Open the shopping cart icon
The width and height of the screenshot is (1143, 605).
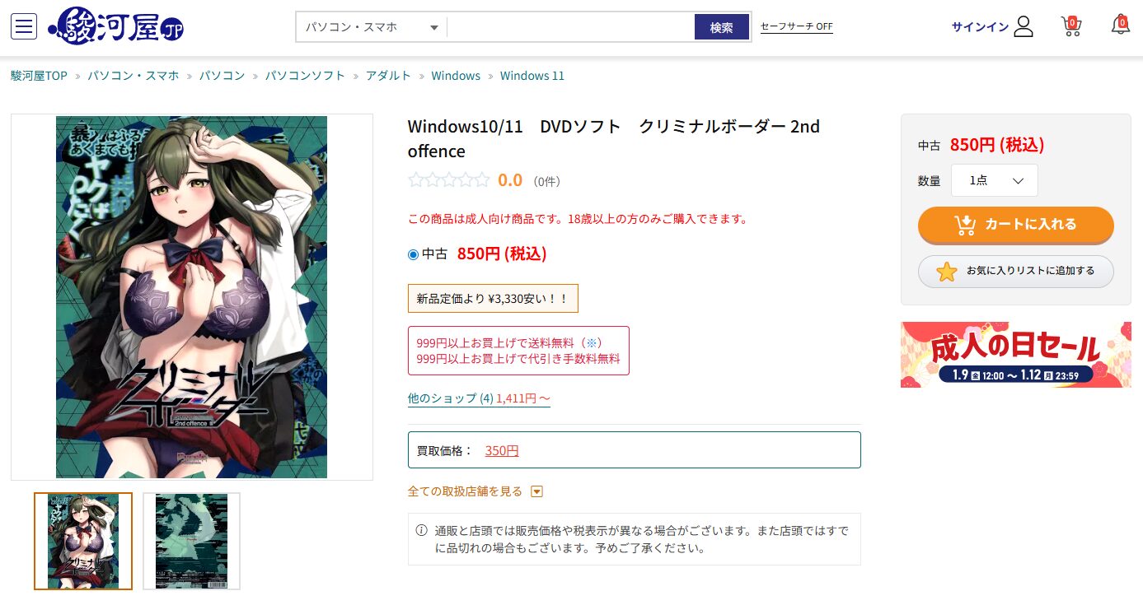pyautogui.click(x=1070, y=26)
